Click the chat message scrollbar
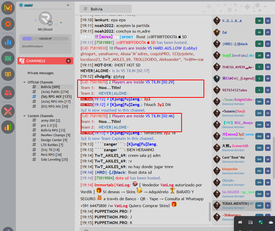Viewport: 275px width, 231px height. coord(210,212)
